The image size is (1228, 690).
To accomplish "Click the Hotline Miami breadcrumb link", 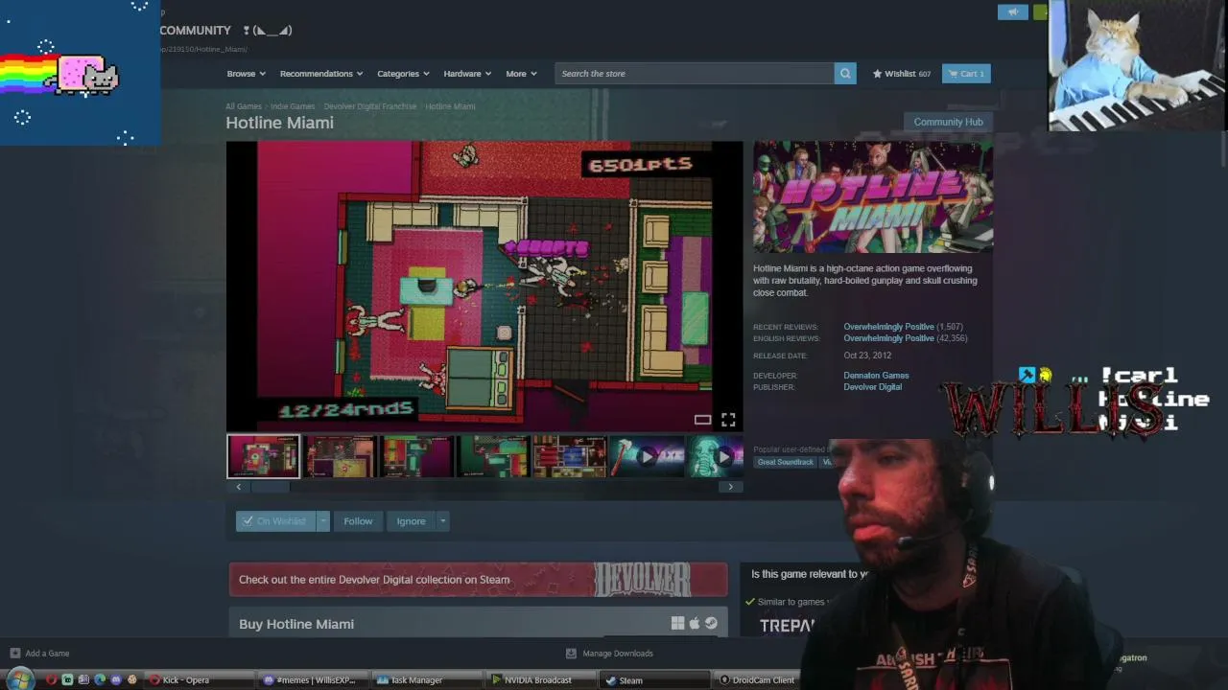I will pyautogui.click(x=450, y=106).
